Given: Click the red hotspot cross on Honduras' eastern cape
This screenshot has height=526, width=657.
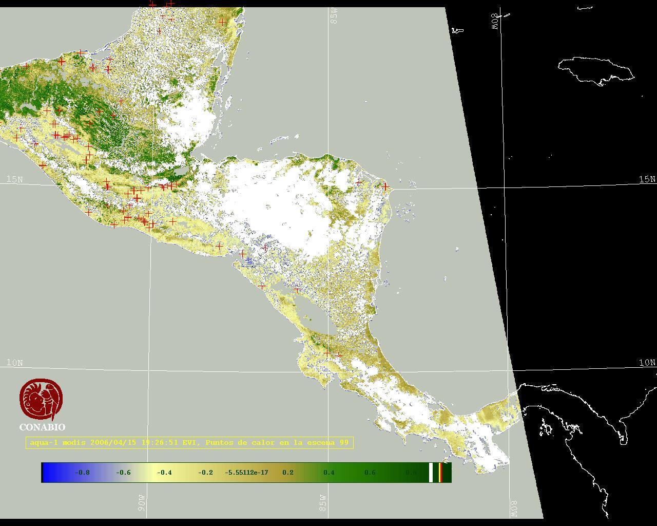Looking at the screenshot, I should click(385, 186).
